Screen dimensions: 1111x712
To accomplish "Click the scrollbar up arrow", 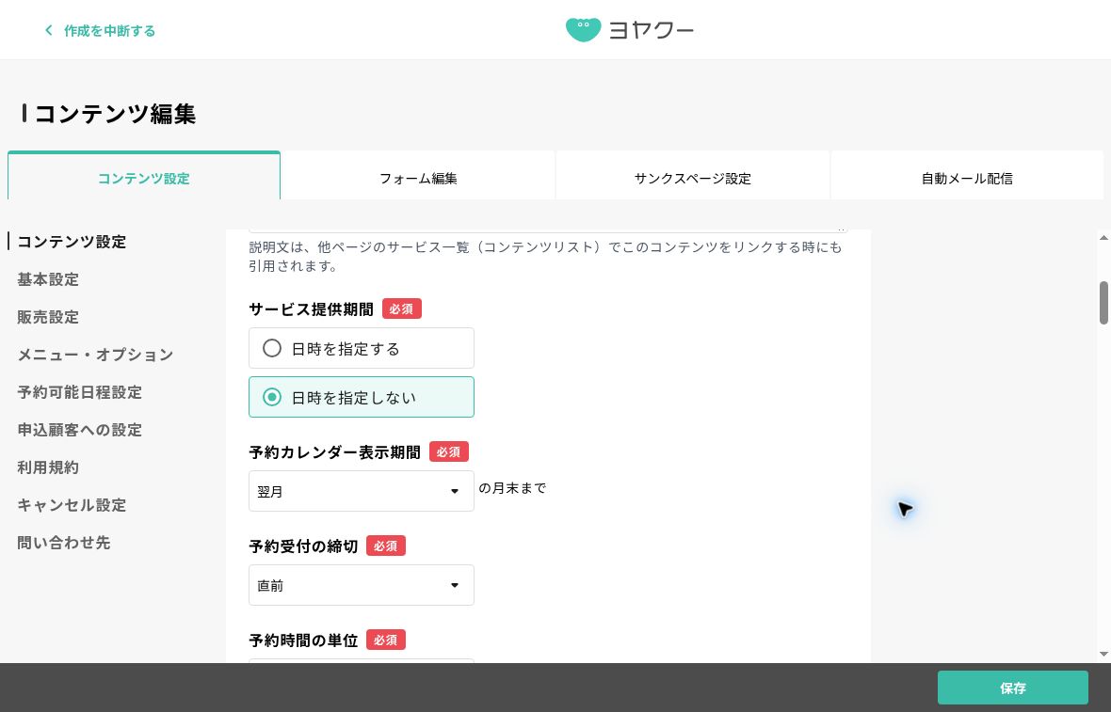I will pos(1103,238).
